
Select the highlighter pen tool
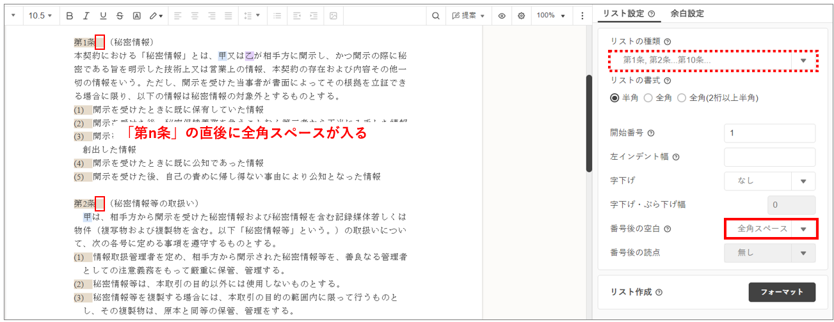(x=156, y=15)
